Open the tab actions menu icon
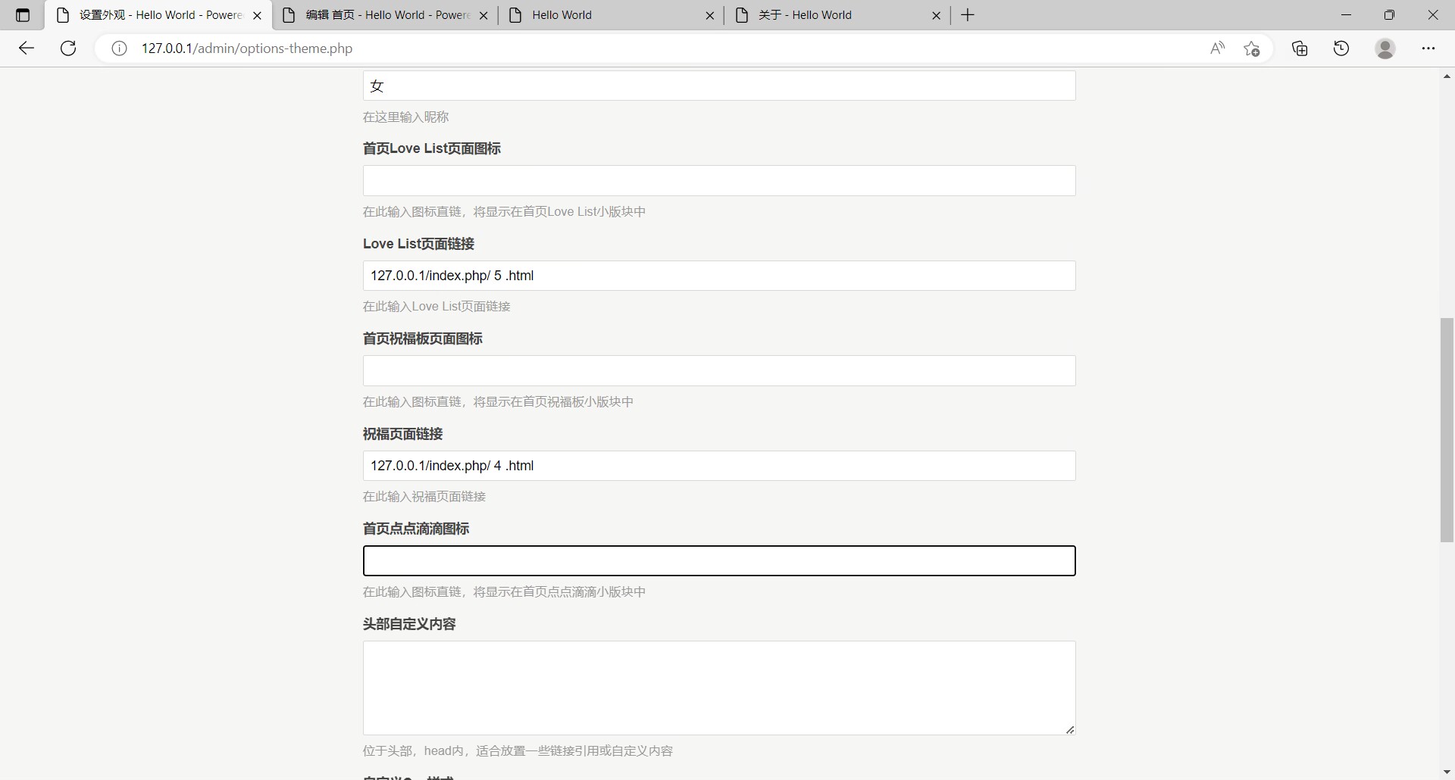 (23, 15)
